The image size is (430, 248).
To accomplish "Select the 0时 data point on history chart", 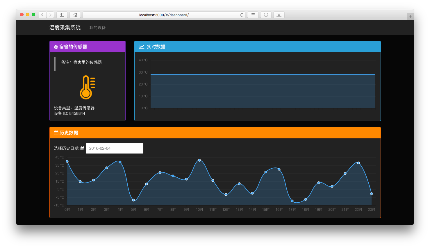I will [67, 161].
